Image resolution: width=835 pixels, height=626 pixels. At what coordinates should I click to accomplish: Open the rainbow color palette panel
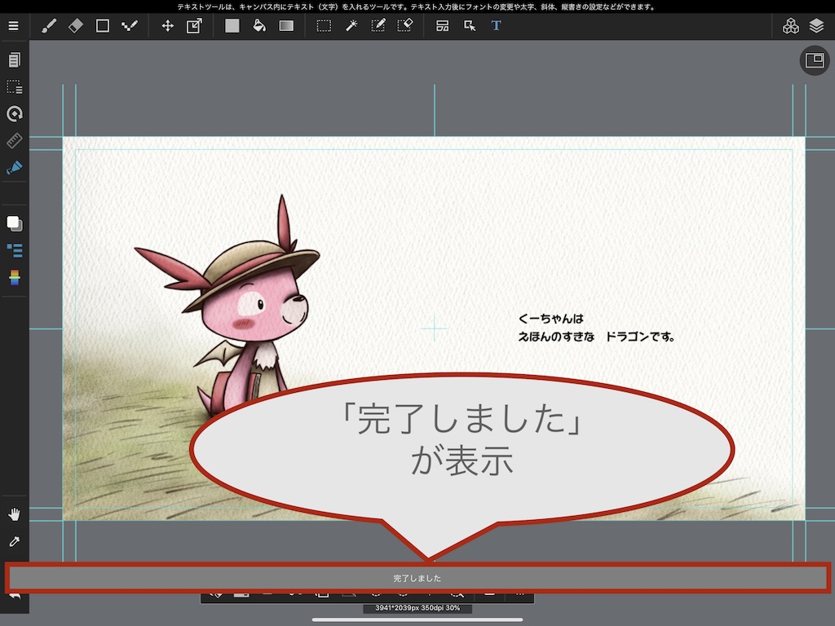tap(14, 278)
